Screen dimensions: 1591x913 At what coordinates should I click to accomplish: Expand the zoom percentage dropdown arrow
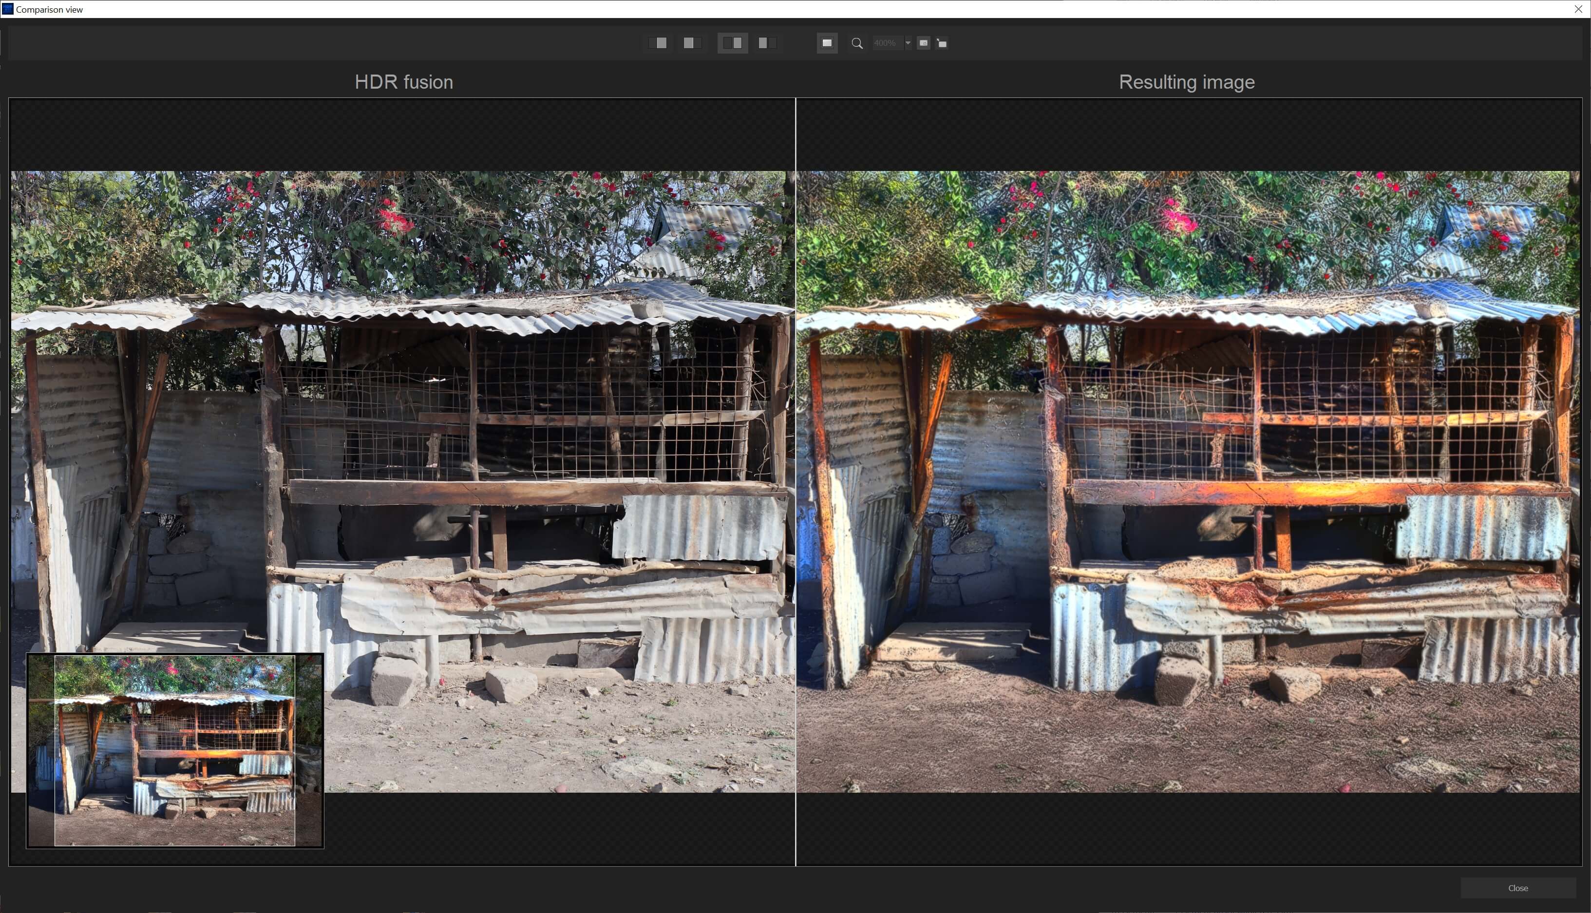click(908, 43)
